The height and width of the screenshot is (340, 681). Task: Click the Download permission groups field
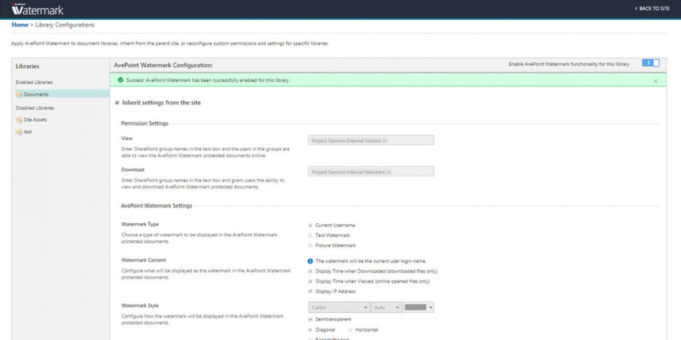point(371,171)
